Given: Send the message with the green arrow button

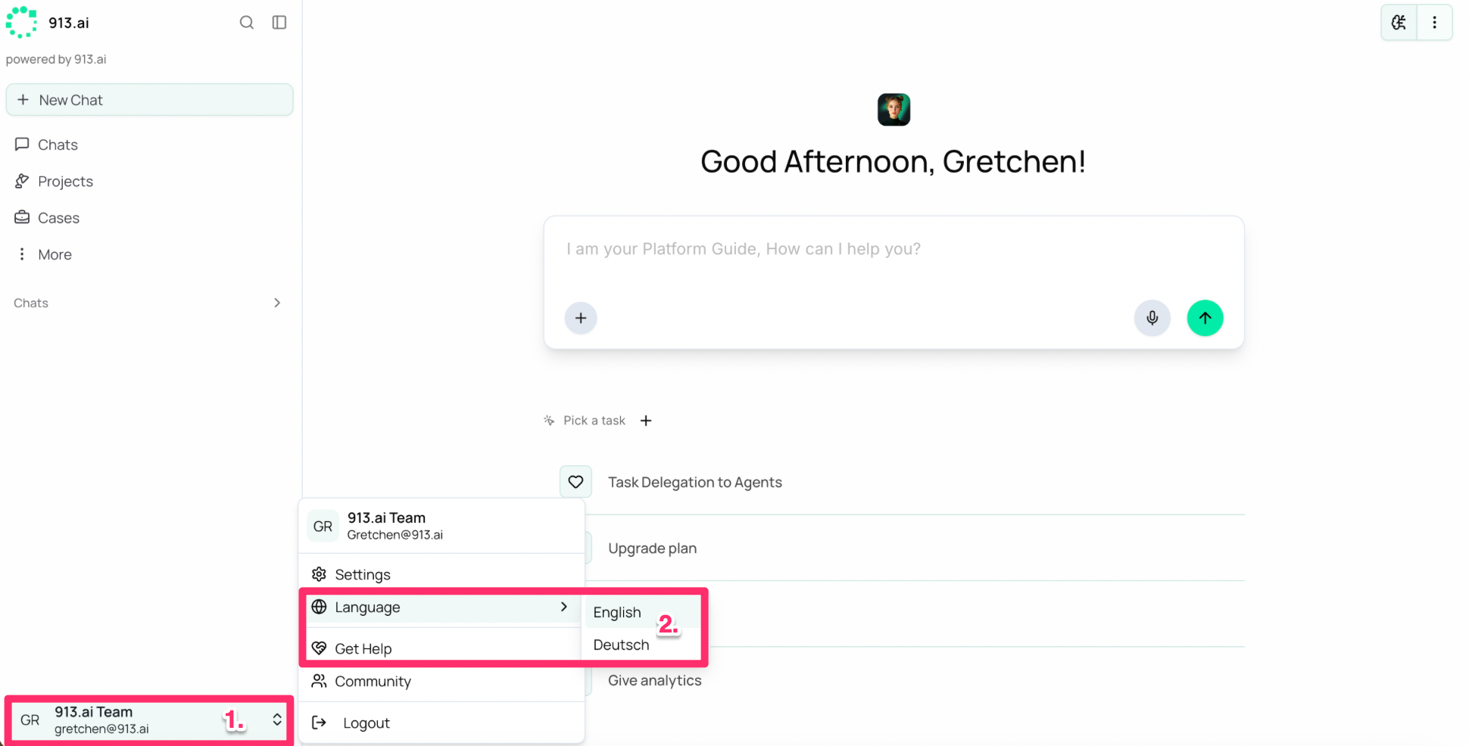Looking at the screenshot, I should coord(1205,318).
